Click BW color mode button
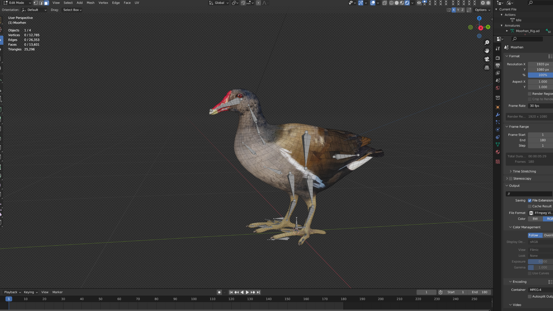Image resolution: width=553 pixels, height=311 pixels. [535, 219]
